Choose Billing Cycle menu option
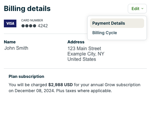Screen dimensions: 151x118 click(x=117, y=33)
